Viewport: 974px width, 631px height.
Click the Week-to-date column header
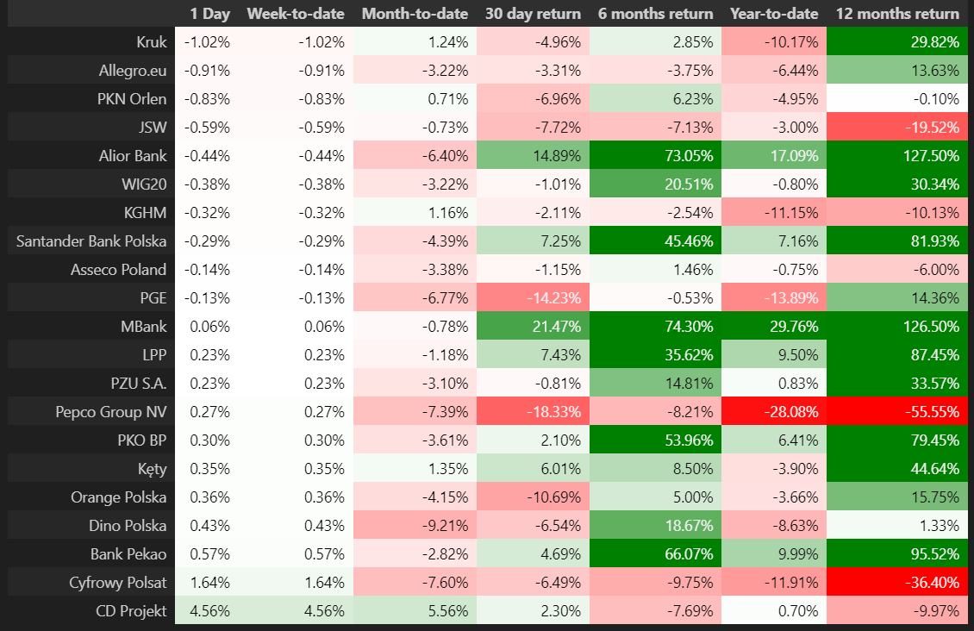point(296,14)
